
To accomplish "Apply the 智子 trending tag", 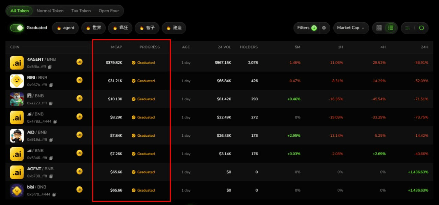I will coord(147,28).
